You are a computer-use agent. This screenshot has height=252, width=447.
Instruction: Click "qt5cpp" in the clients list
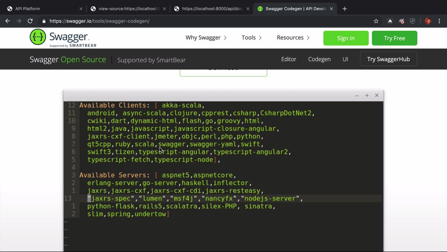pyautogui.click(x=99, y=144)
